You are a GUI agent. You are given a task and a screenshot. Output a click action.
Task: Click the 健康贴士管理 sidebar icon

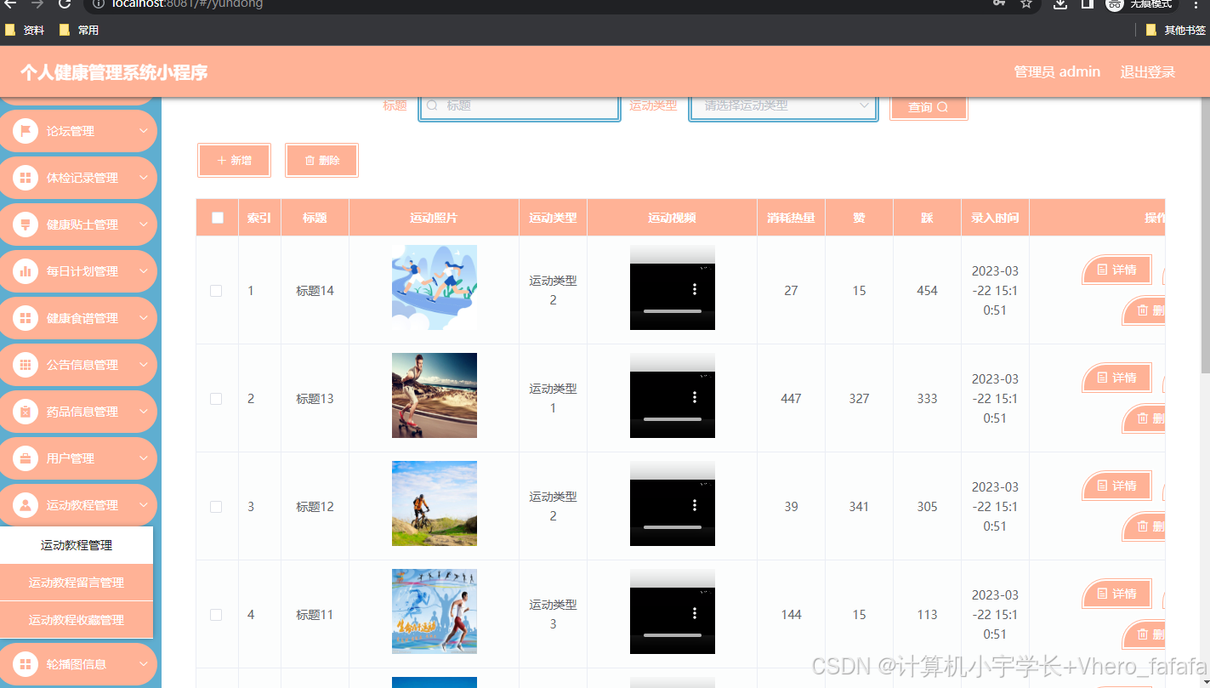click(26, 225)
